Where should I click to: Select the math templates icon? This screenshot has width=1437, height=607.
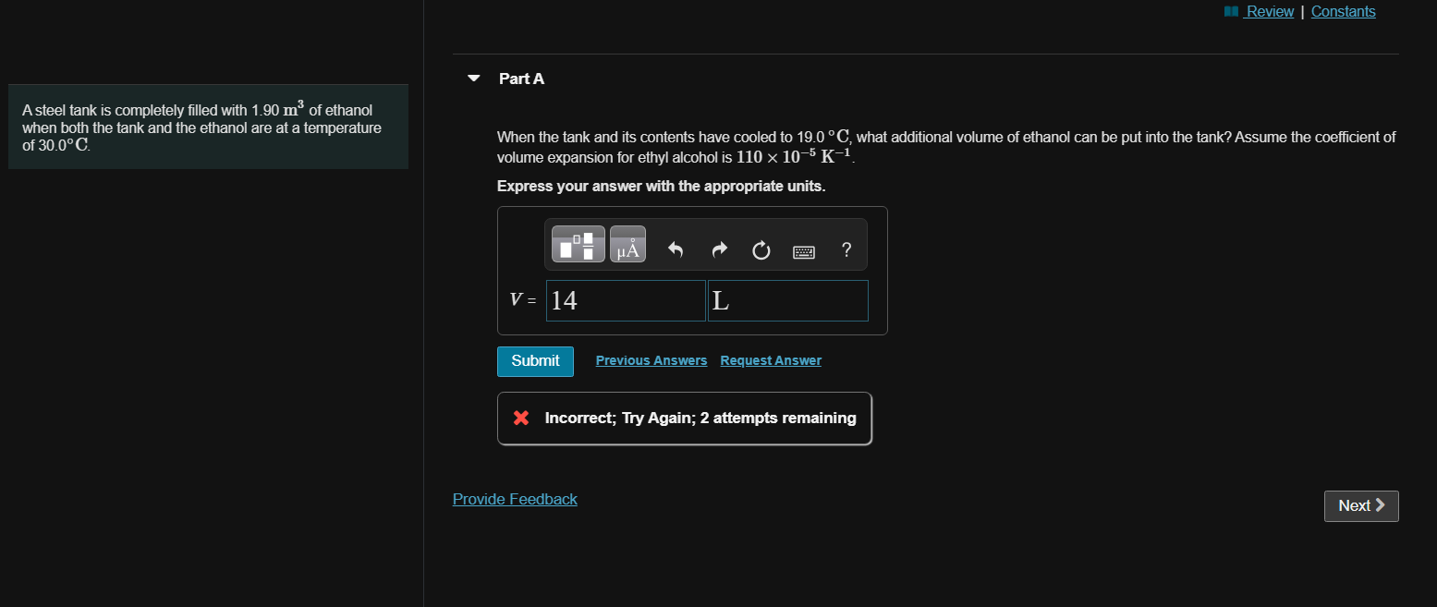coord(578,243)
